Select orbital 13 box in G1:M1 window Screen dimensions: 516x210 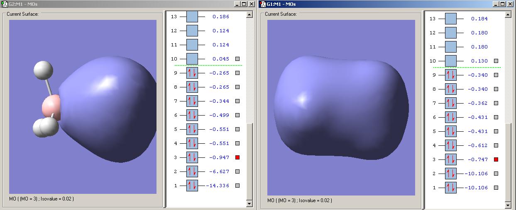click(451, 19)
